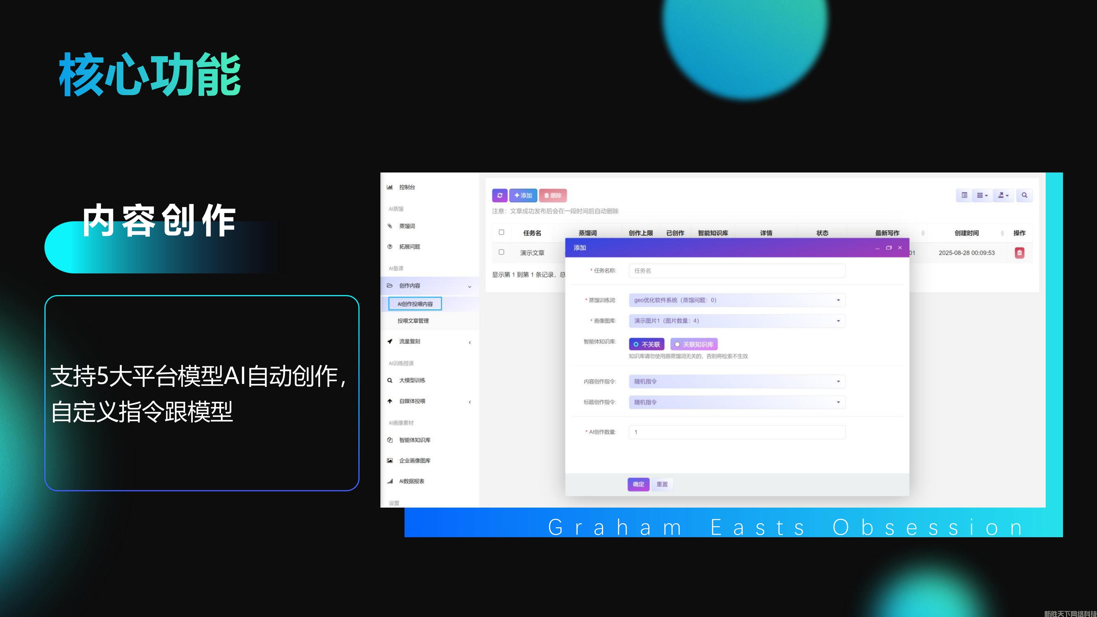Image resolution: width=1097 pixels, height=617 pixels.
Task: Expand the 流量复刻 sidebar group
Action: (x=429, y=341)
